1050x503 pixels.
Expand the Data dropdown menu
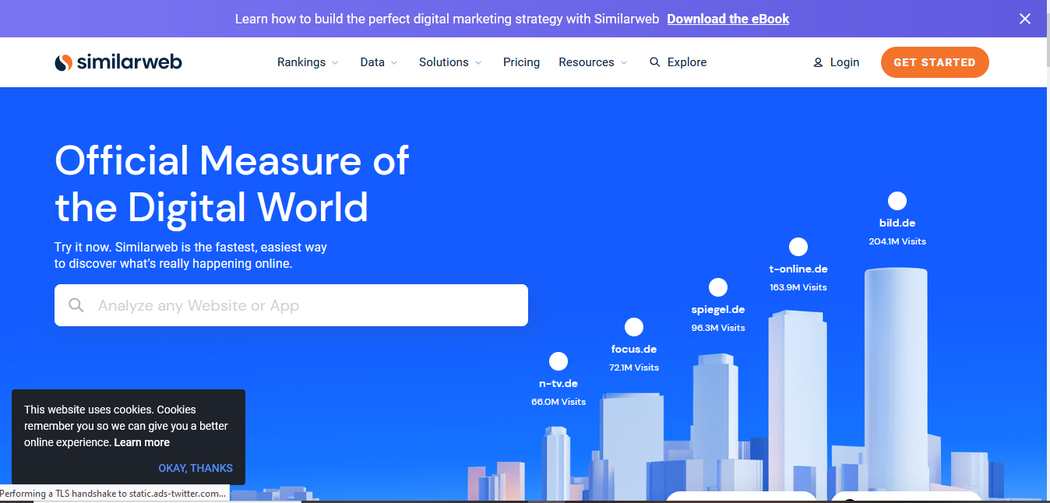click(x=379, y=62)
